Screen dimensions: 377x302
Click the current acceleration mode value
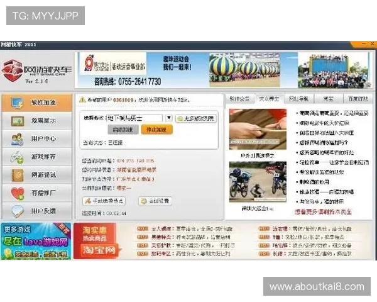click(124, 188)
